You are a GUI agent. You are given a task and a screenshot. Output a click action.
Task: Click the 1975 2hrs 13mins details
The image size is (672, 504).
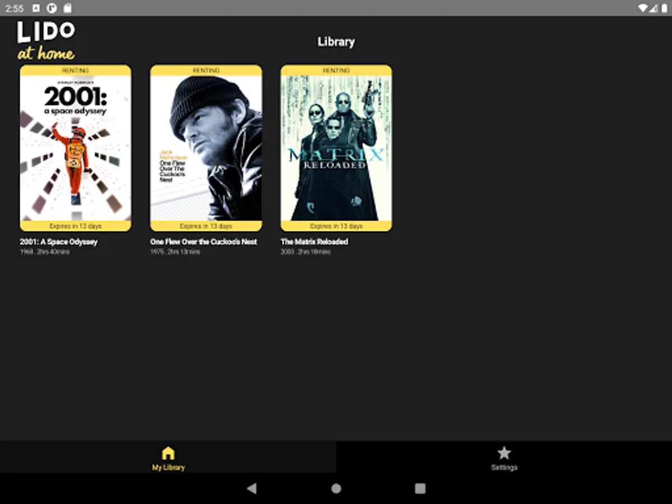point(175,252)
